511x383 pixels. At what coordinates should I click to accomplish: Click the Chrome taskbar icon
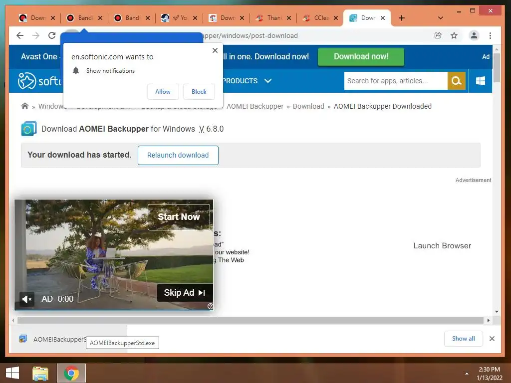(x=71, y=373)
